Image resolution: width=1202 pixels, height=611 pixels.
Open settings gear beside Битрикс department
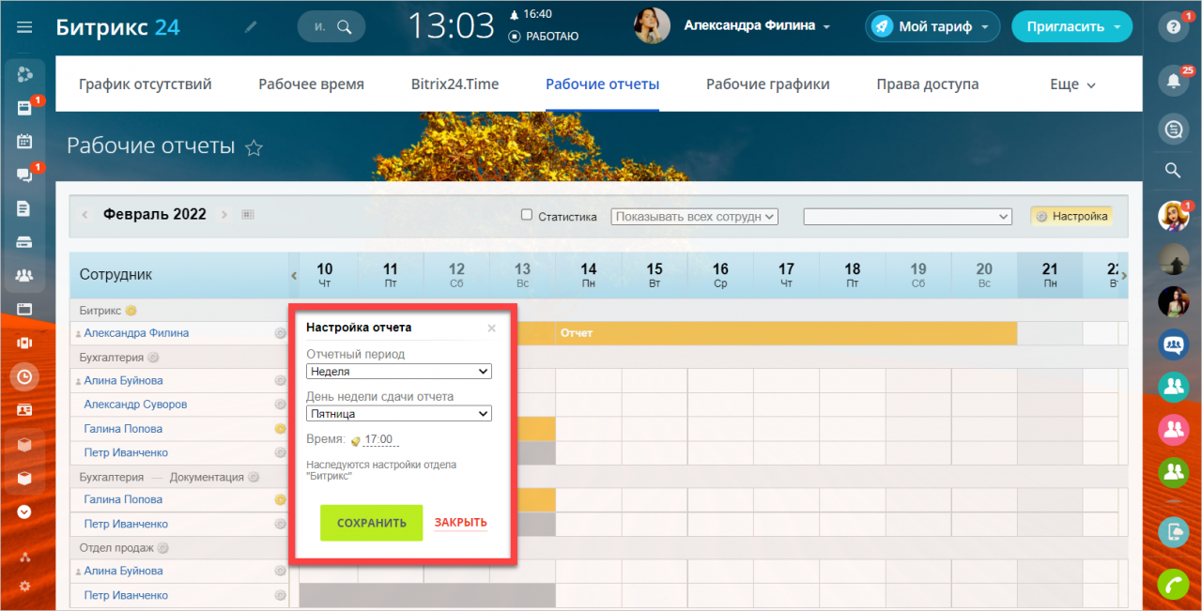pyautogui.click(x=131, y=311)
